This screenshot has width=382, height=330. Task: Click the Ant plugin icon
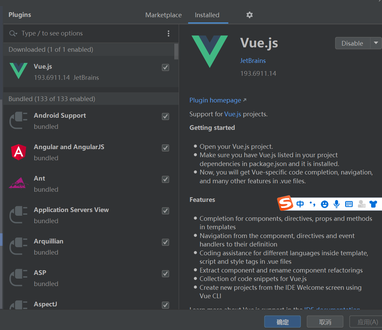[18, 183]
